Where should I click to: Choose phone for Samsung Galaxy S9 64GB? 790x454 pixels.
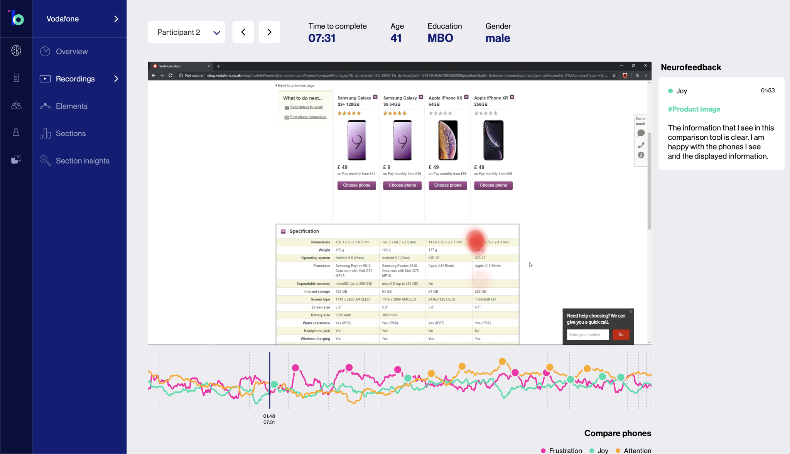pos(402,186)
